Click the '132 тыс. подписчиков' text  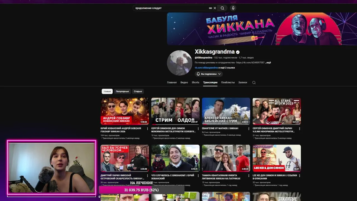pos(225,58)
